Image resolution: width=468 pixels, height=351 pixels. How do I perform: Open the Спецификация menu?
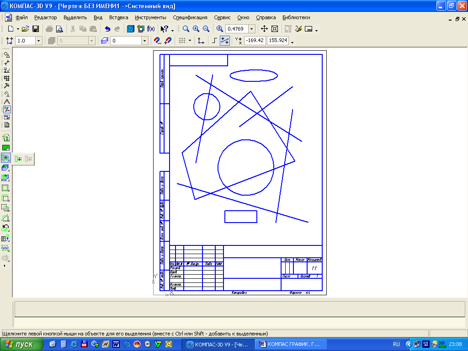(x=190, y=17)
